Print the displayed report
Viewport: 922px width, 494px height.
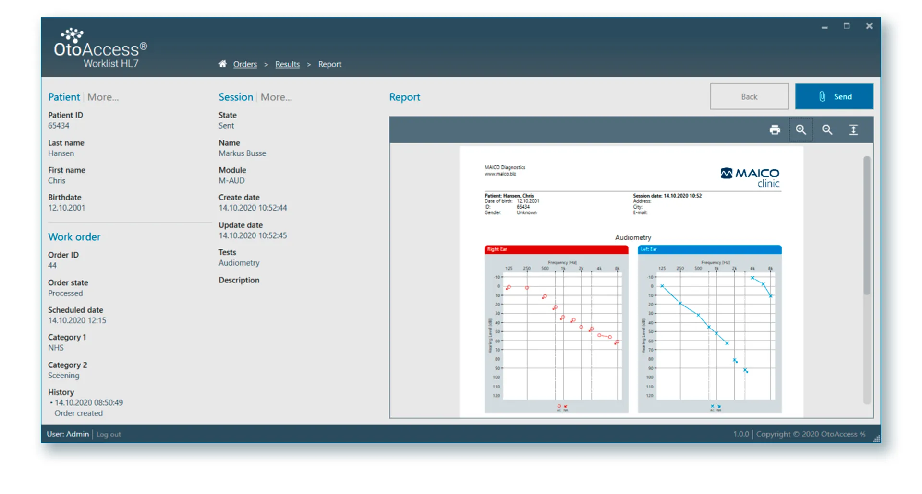tap(775, 129)
